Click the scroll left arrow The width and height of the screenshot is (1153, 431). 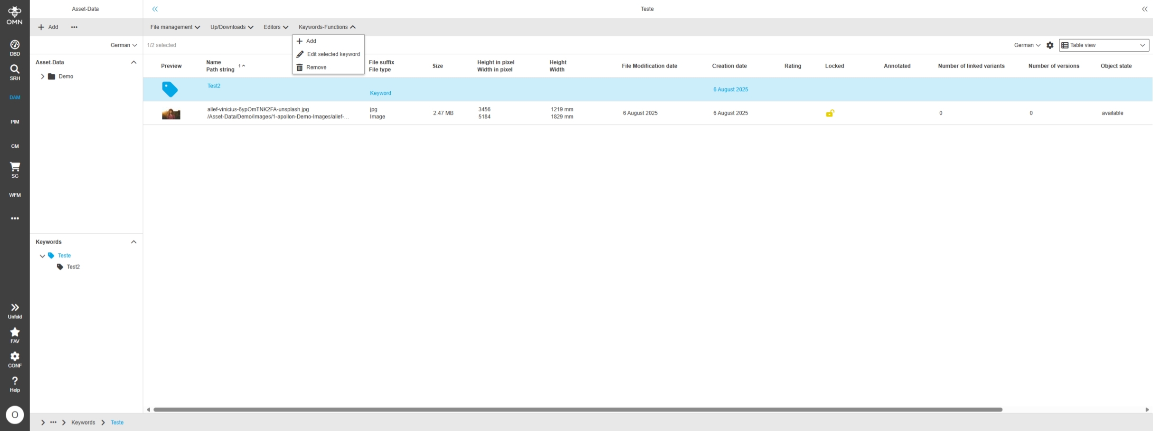pyautogui.click(x=148, y=410)
